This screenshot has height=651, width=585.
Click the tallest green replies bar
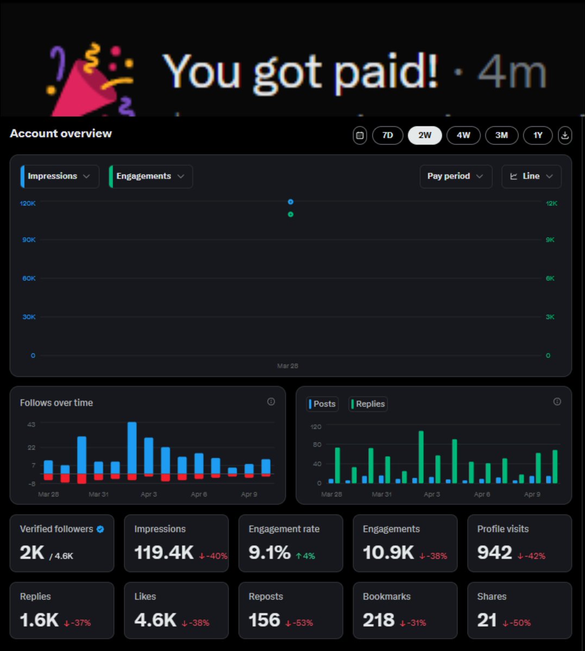click(421, 457)
